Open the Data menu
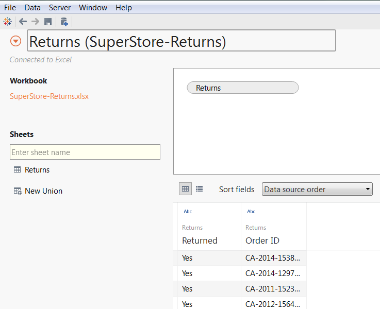 32,8
